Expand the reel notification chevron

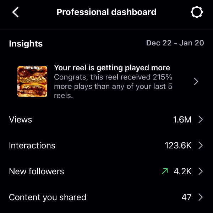196,82
